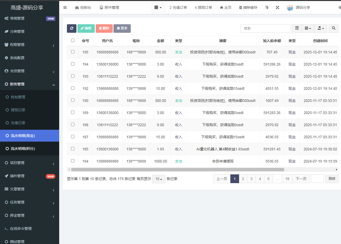Open 提现记录 in the sidebar

[18, 110]
